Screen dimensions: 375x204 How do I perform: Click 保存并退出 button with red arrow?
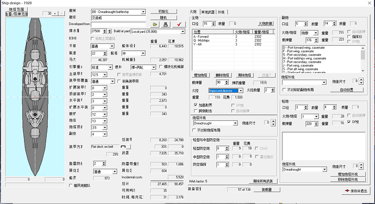tap(356, 190)
